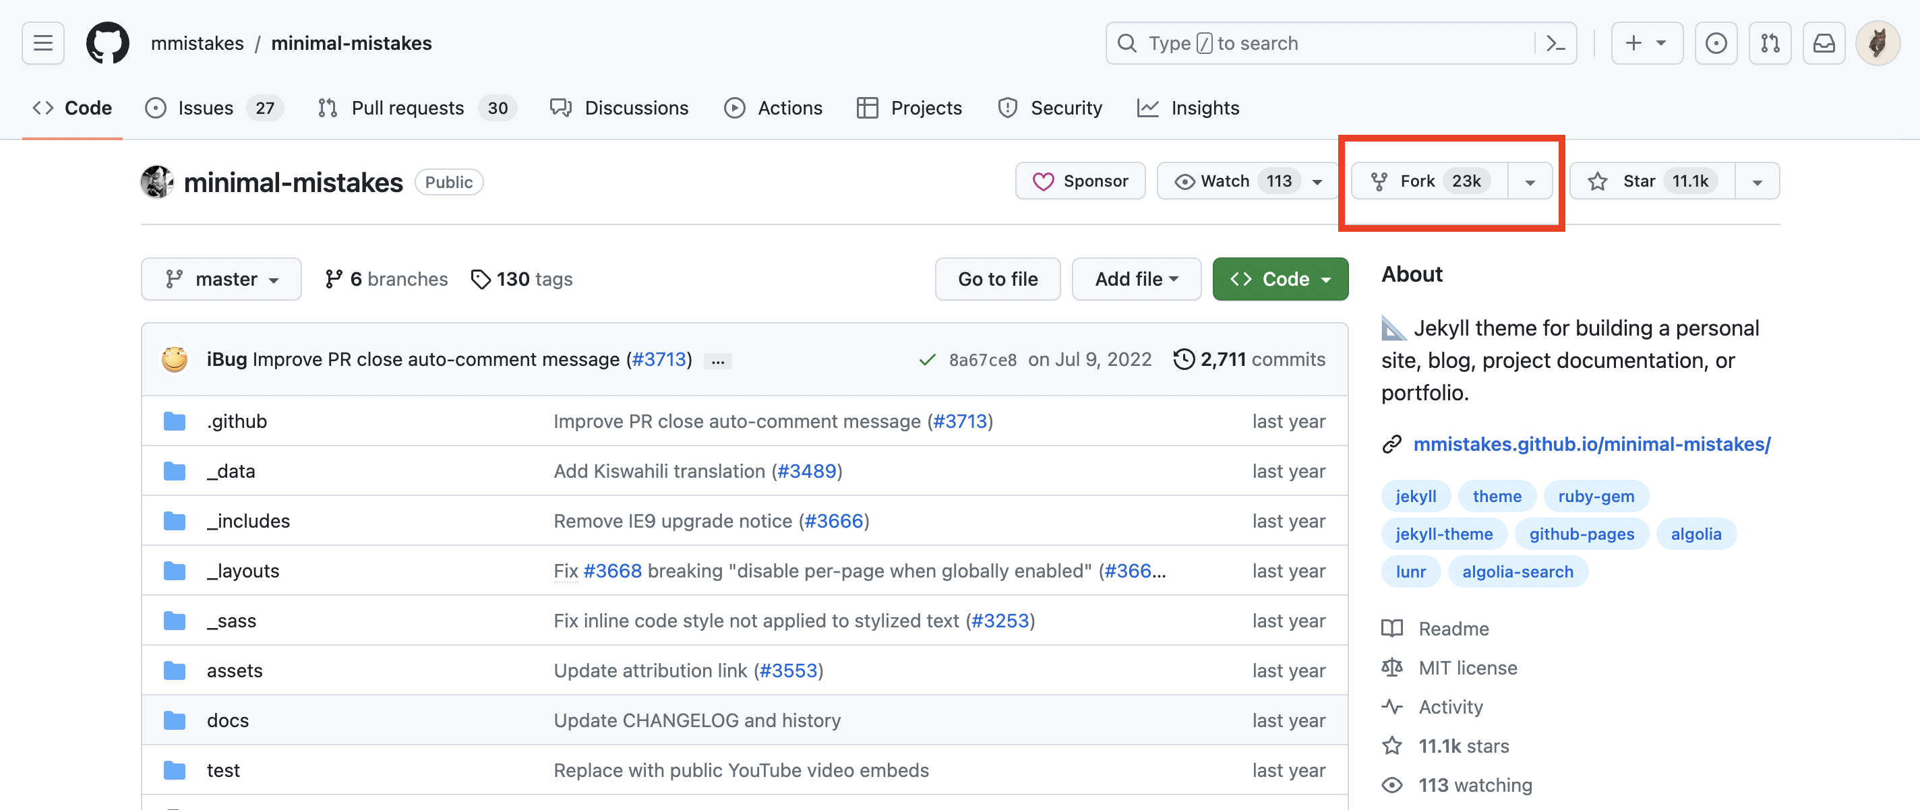Go to GitHub home via Octocat logo
The image size is (1920, 810).
107,43
